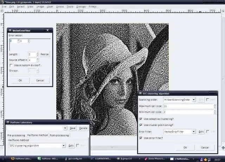225x162 pixels.
Task: Open Halftone Labo... Firefox taskbar item
Action: click(x=22, y=159)
